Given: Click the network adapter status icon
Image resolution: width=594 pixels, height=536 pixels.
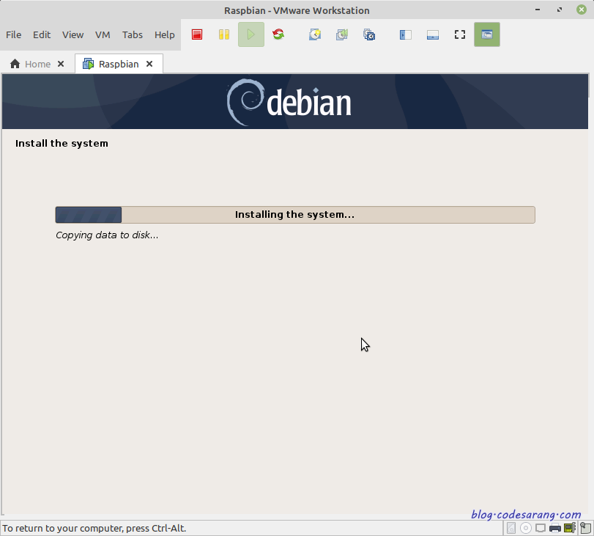Looking at the screenshot, I should (x=541, y=528).
